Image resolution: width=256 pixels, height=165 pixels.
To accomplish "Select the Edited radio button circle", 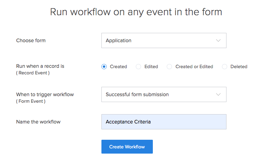I will (139, 67).
